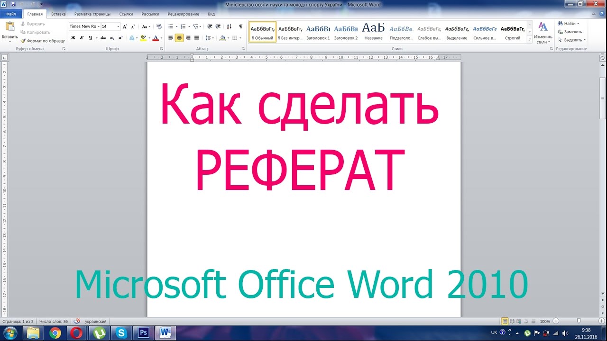Click the spell check icon in status bar
Viewport: 607px width, 341px height.
(x=77, y=321)
